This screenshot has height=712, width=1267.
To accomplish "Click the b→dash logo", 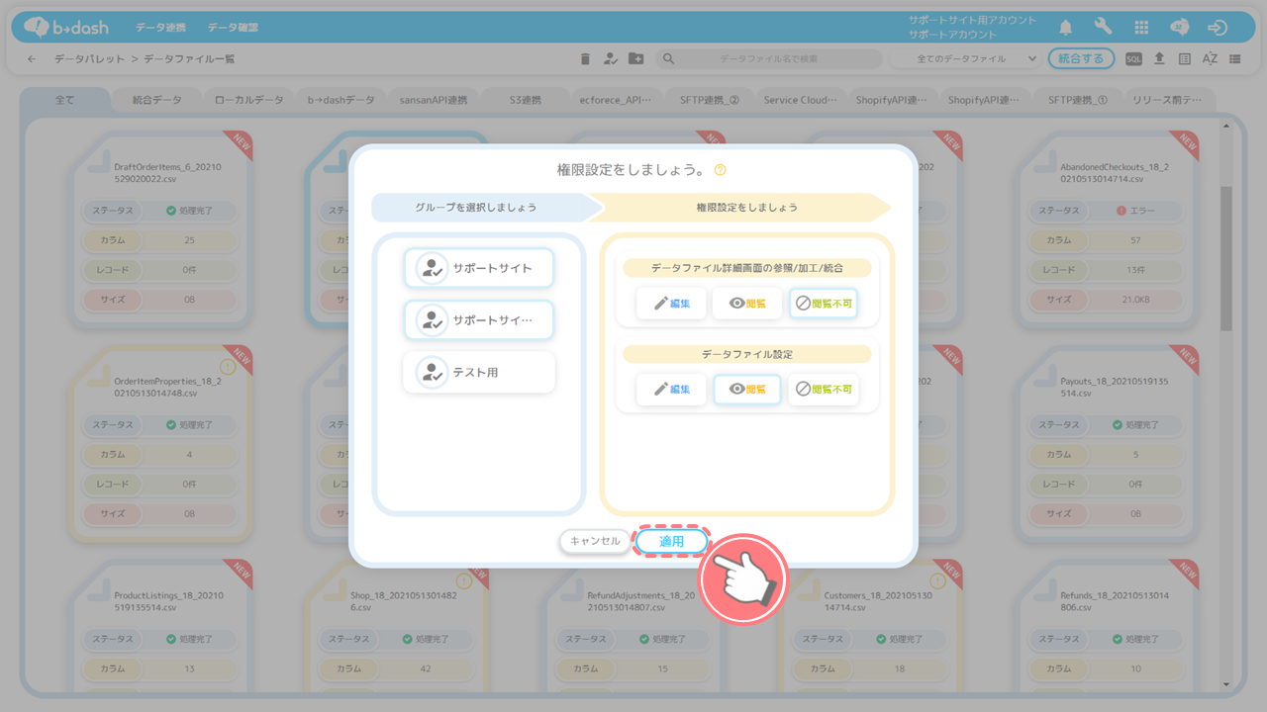I will [66, 28].
